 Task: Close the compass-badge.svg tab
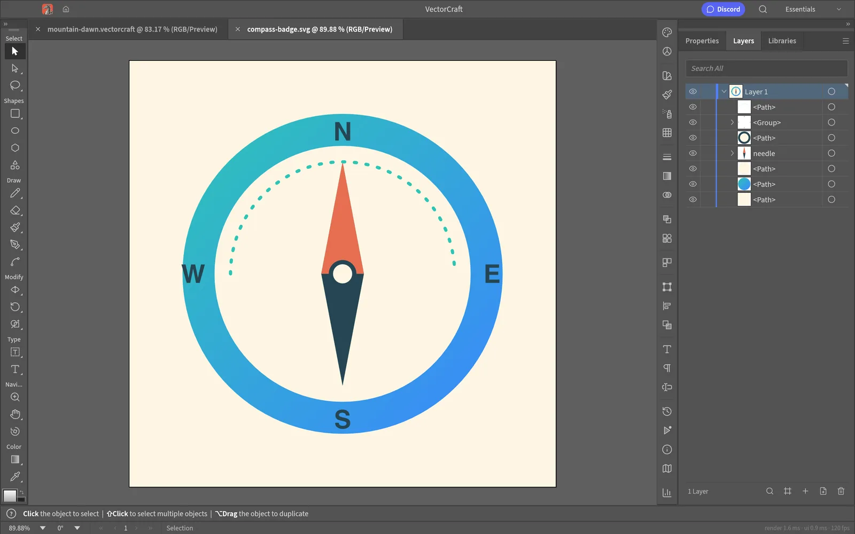coord(237,29)
